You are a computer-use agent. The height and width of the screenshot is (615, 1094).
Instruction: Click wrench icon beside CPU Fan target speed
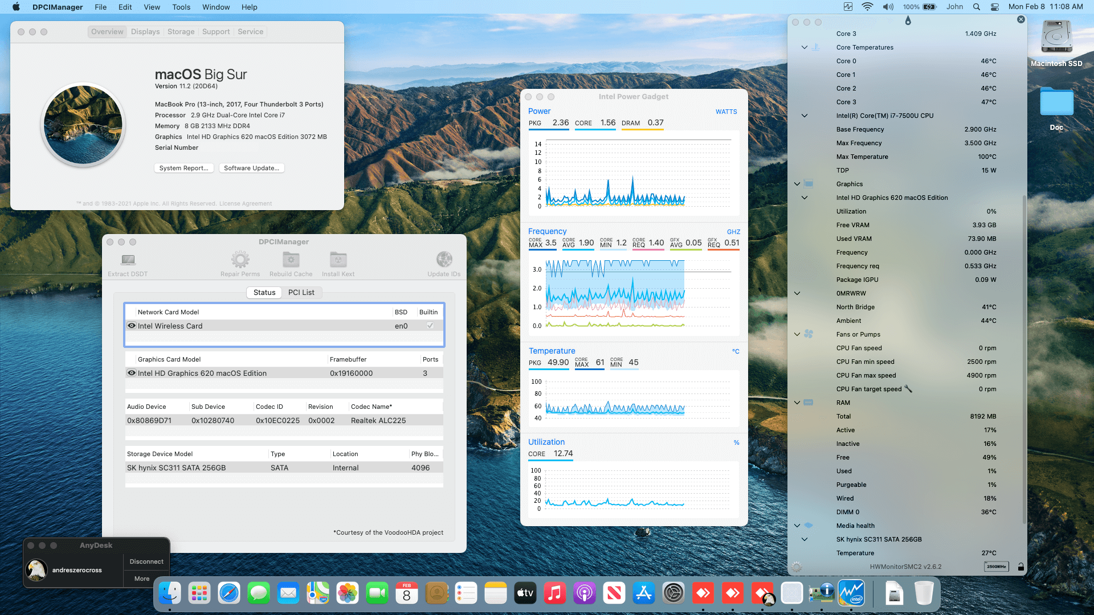coord(908,389)
